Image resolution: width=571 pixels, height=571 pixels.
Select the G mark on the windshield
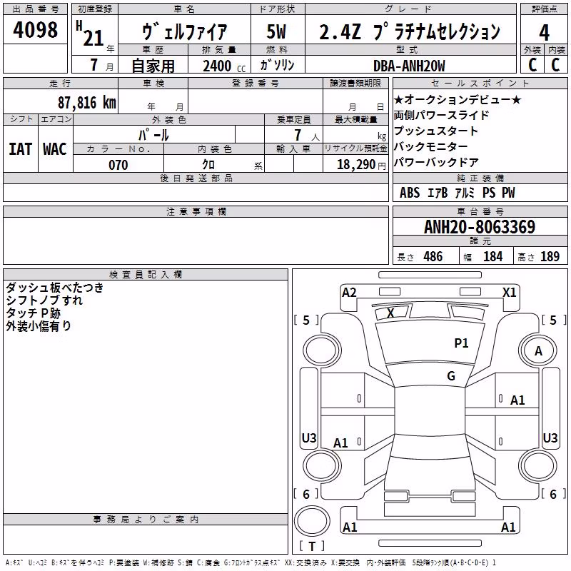pyautogui.click(x=451, y=376)
